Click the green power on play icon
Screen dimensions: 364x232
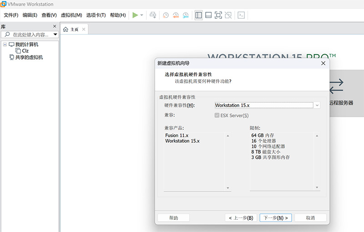135,15
